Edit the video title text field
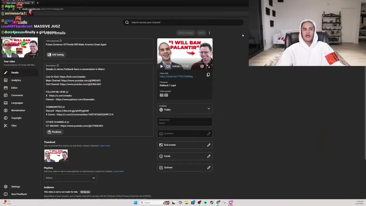The height and width of the screenshot is (206, 366). pyautogui.click(x=99, y=45)
